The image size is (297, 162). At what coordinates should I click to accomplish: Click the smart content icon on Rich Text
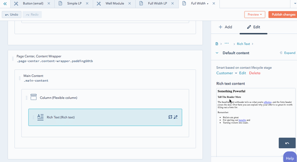click(x=170, y=117)
